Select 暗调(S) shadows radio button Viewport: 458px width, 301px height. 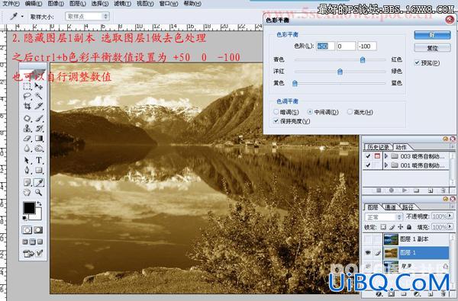click(x=276, y=112)
